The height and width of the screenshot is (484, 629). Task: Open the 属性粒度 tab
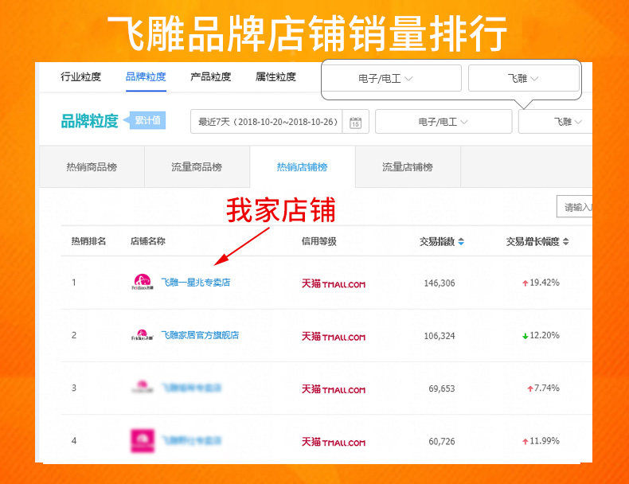(275, 76)
